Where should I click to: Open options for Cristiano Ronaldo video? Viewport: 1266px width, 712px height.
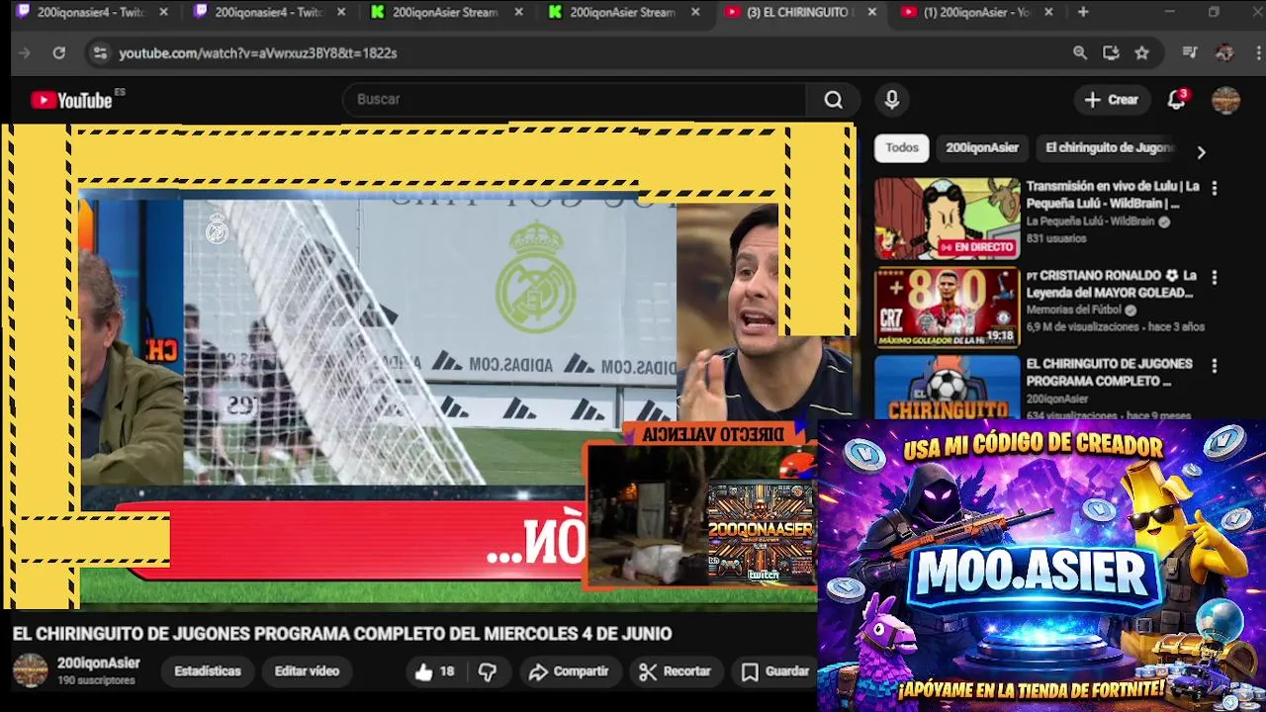(1215, 278)
